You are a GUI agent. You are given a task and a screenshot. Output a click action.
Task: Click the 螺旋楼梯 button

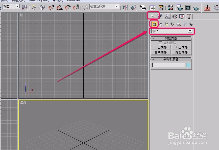(181, 52)
